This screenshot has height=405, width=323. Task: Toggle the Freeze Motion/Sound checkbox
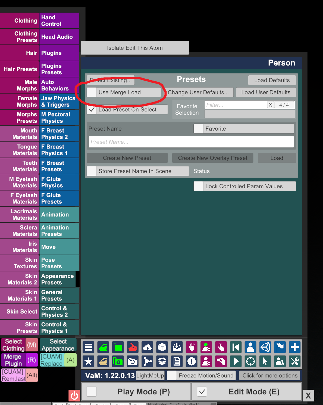(x=172, y=376)
